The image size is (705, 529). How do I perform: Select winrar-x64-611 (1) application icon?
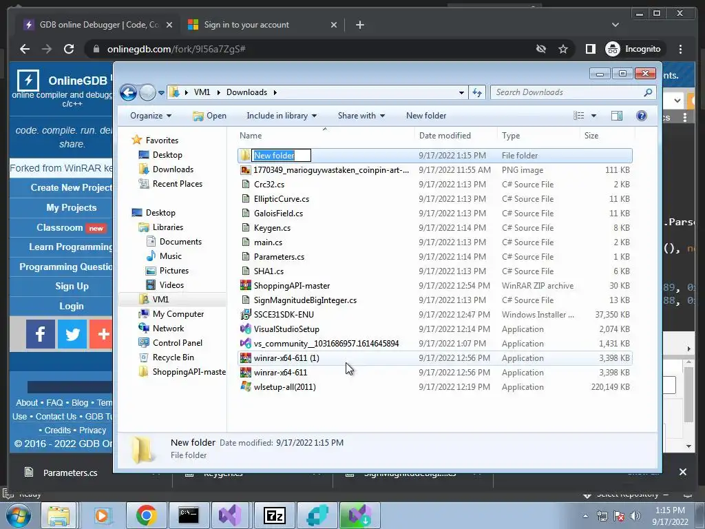click(246, 358)
